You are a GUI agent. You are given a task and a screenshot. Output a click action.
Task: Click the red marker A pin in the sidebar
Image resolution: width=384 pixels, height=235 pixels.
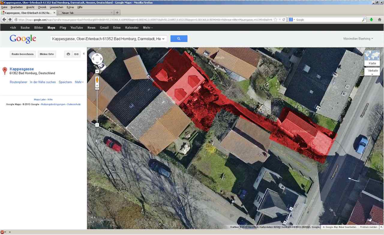pos(5,71)
